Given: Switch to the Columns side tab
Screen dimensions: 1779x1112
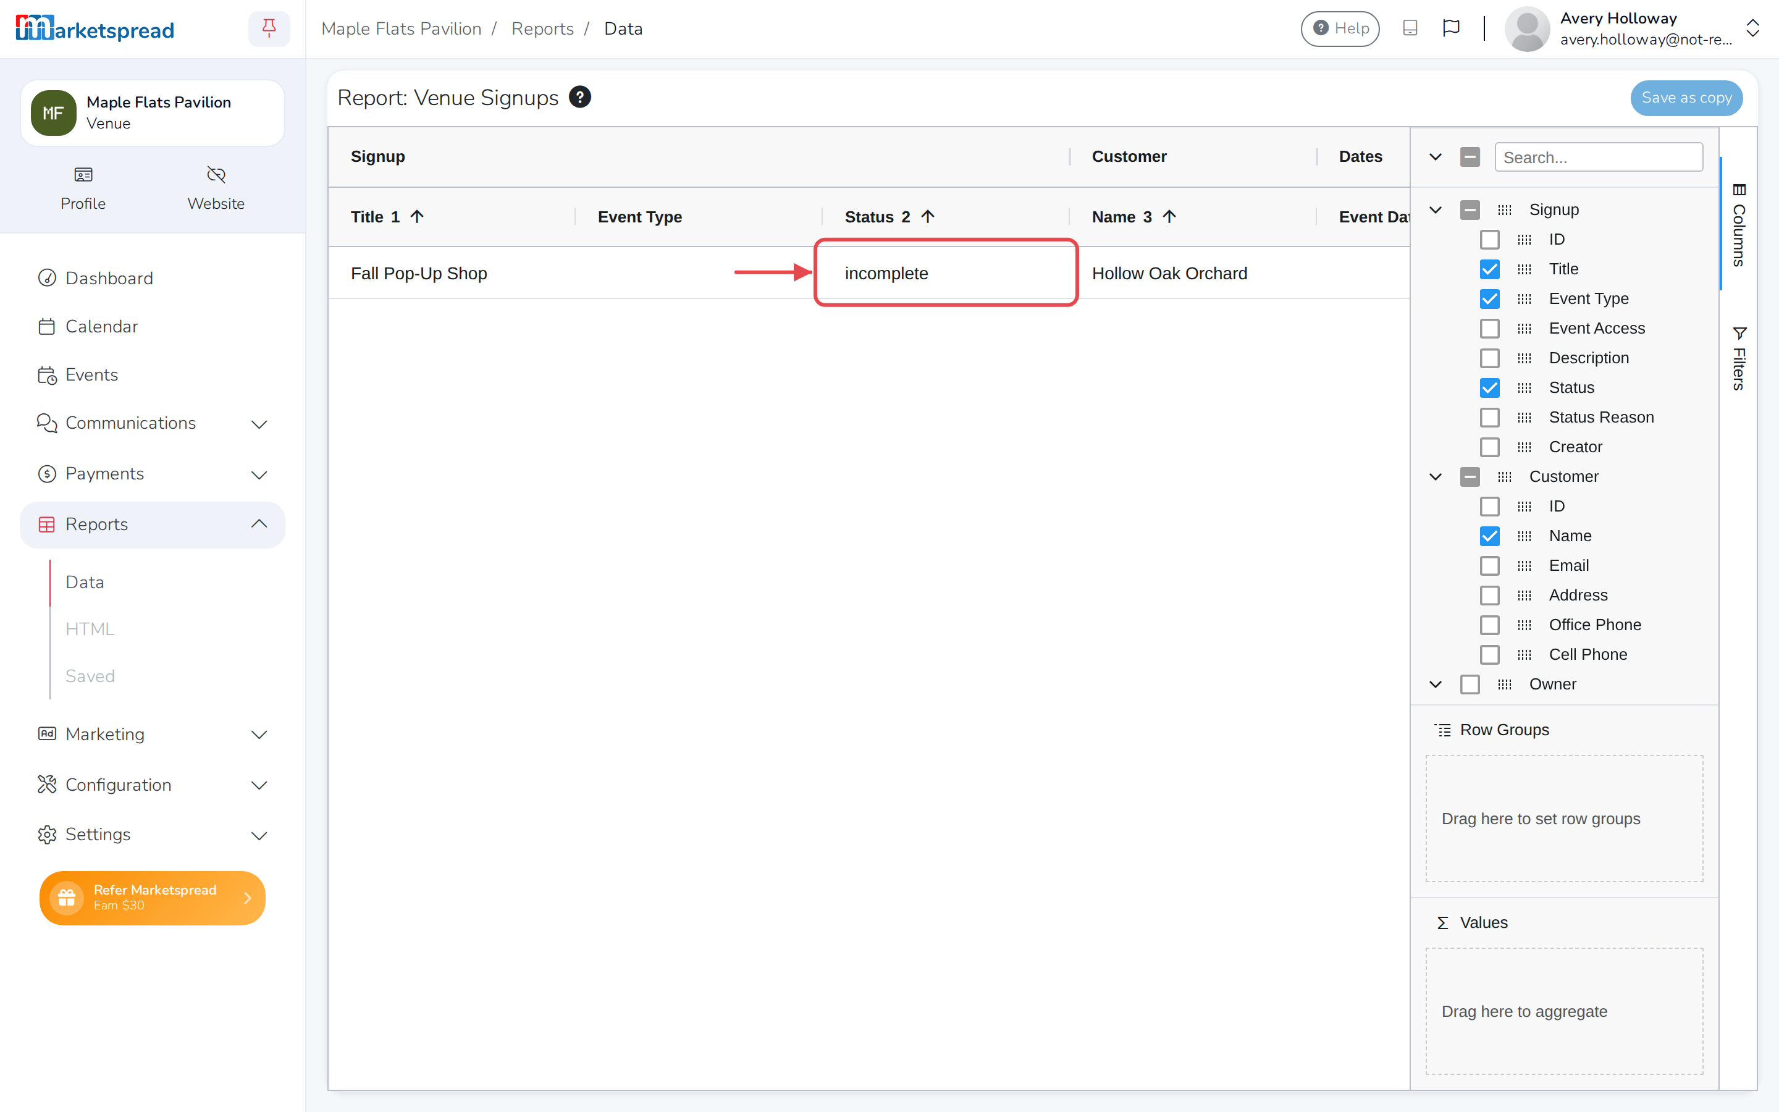Looking at the screenshot, I should 1739,224.
